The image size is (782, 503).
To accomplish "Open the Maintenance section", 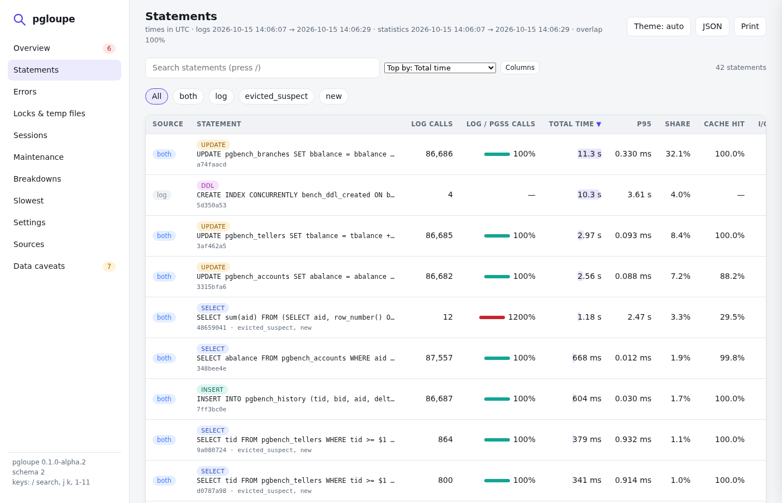I will click(64, 157).
